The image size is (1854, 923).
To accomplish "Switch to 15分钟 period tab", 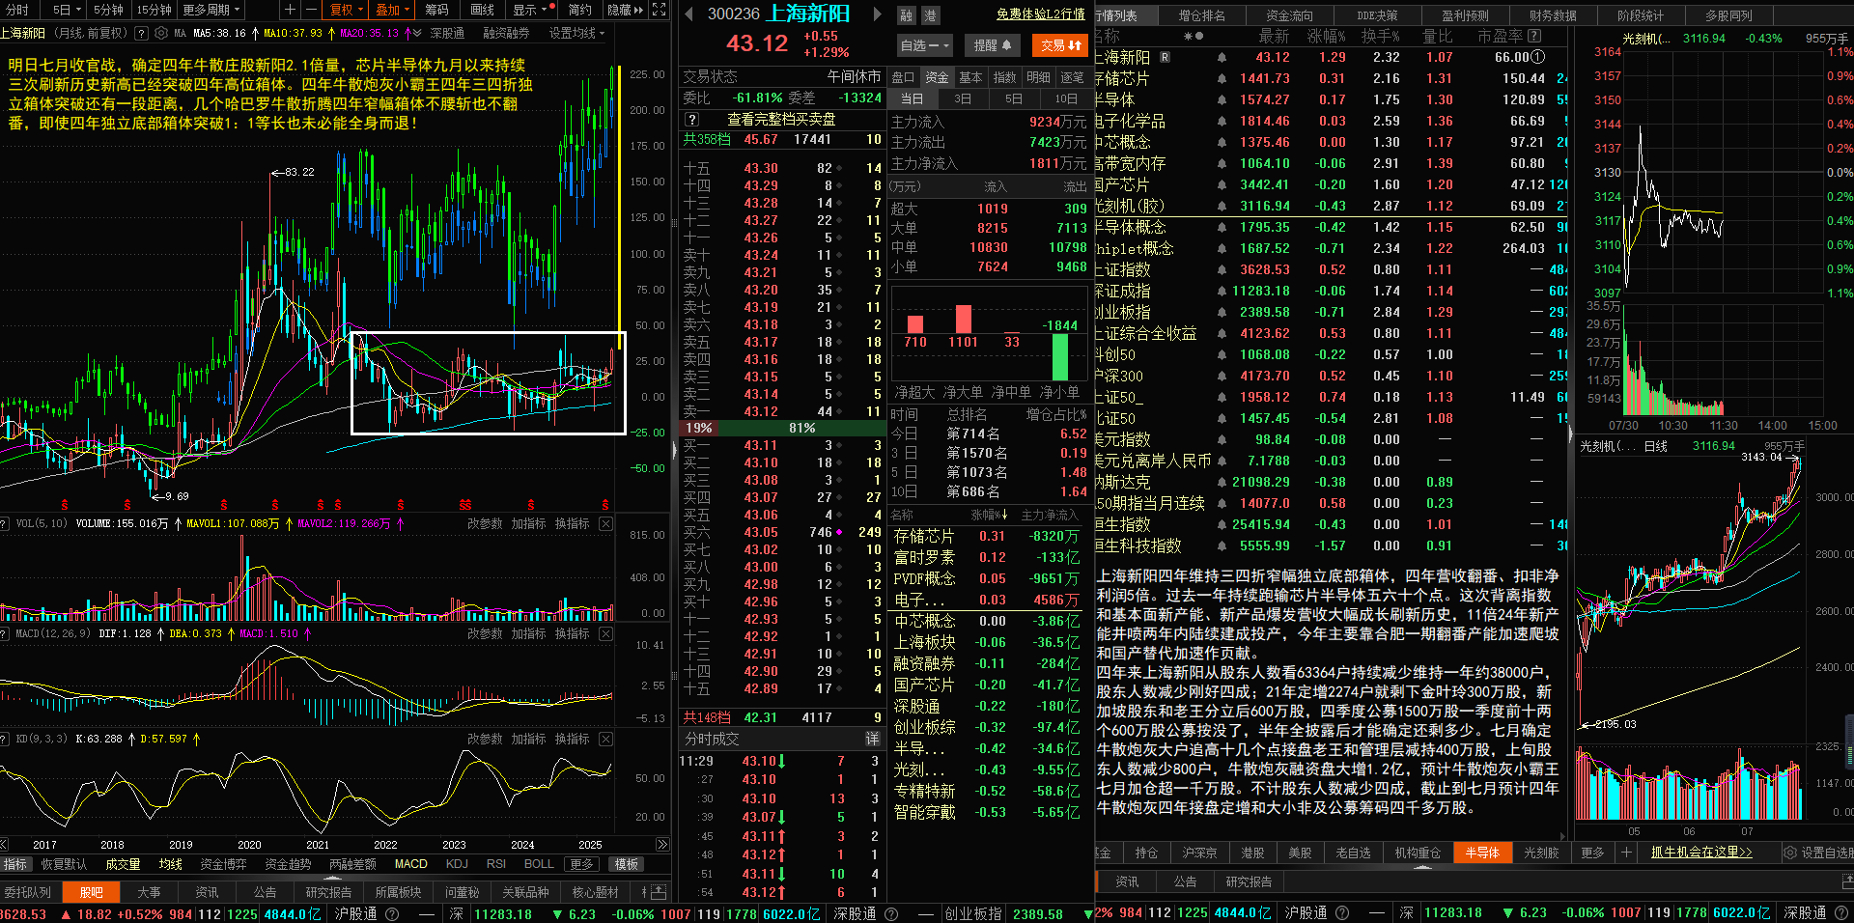I will (154, 10).
